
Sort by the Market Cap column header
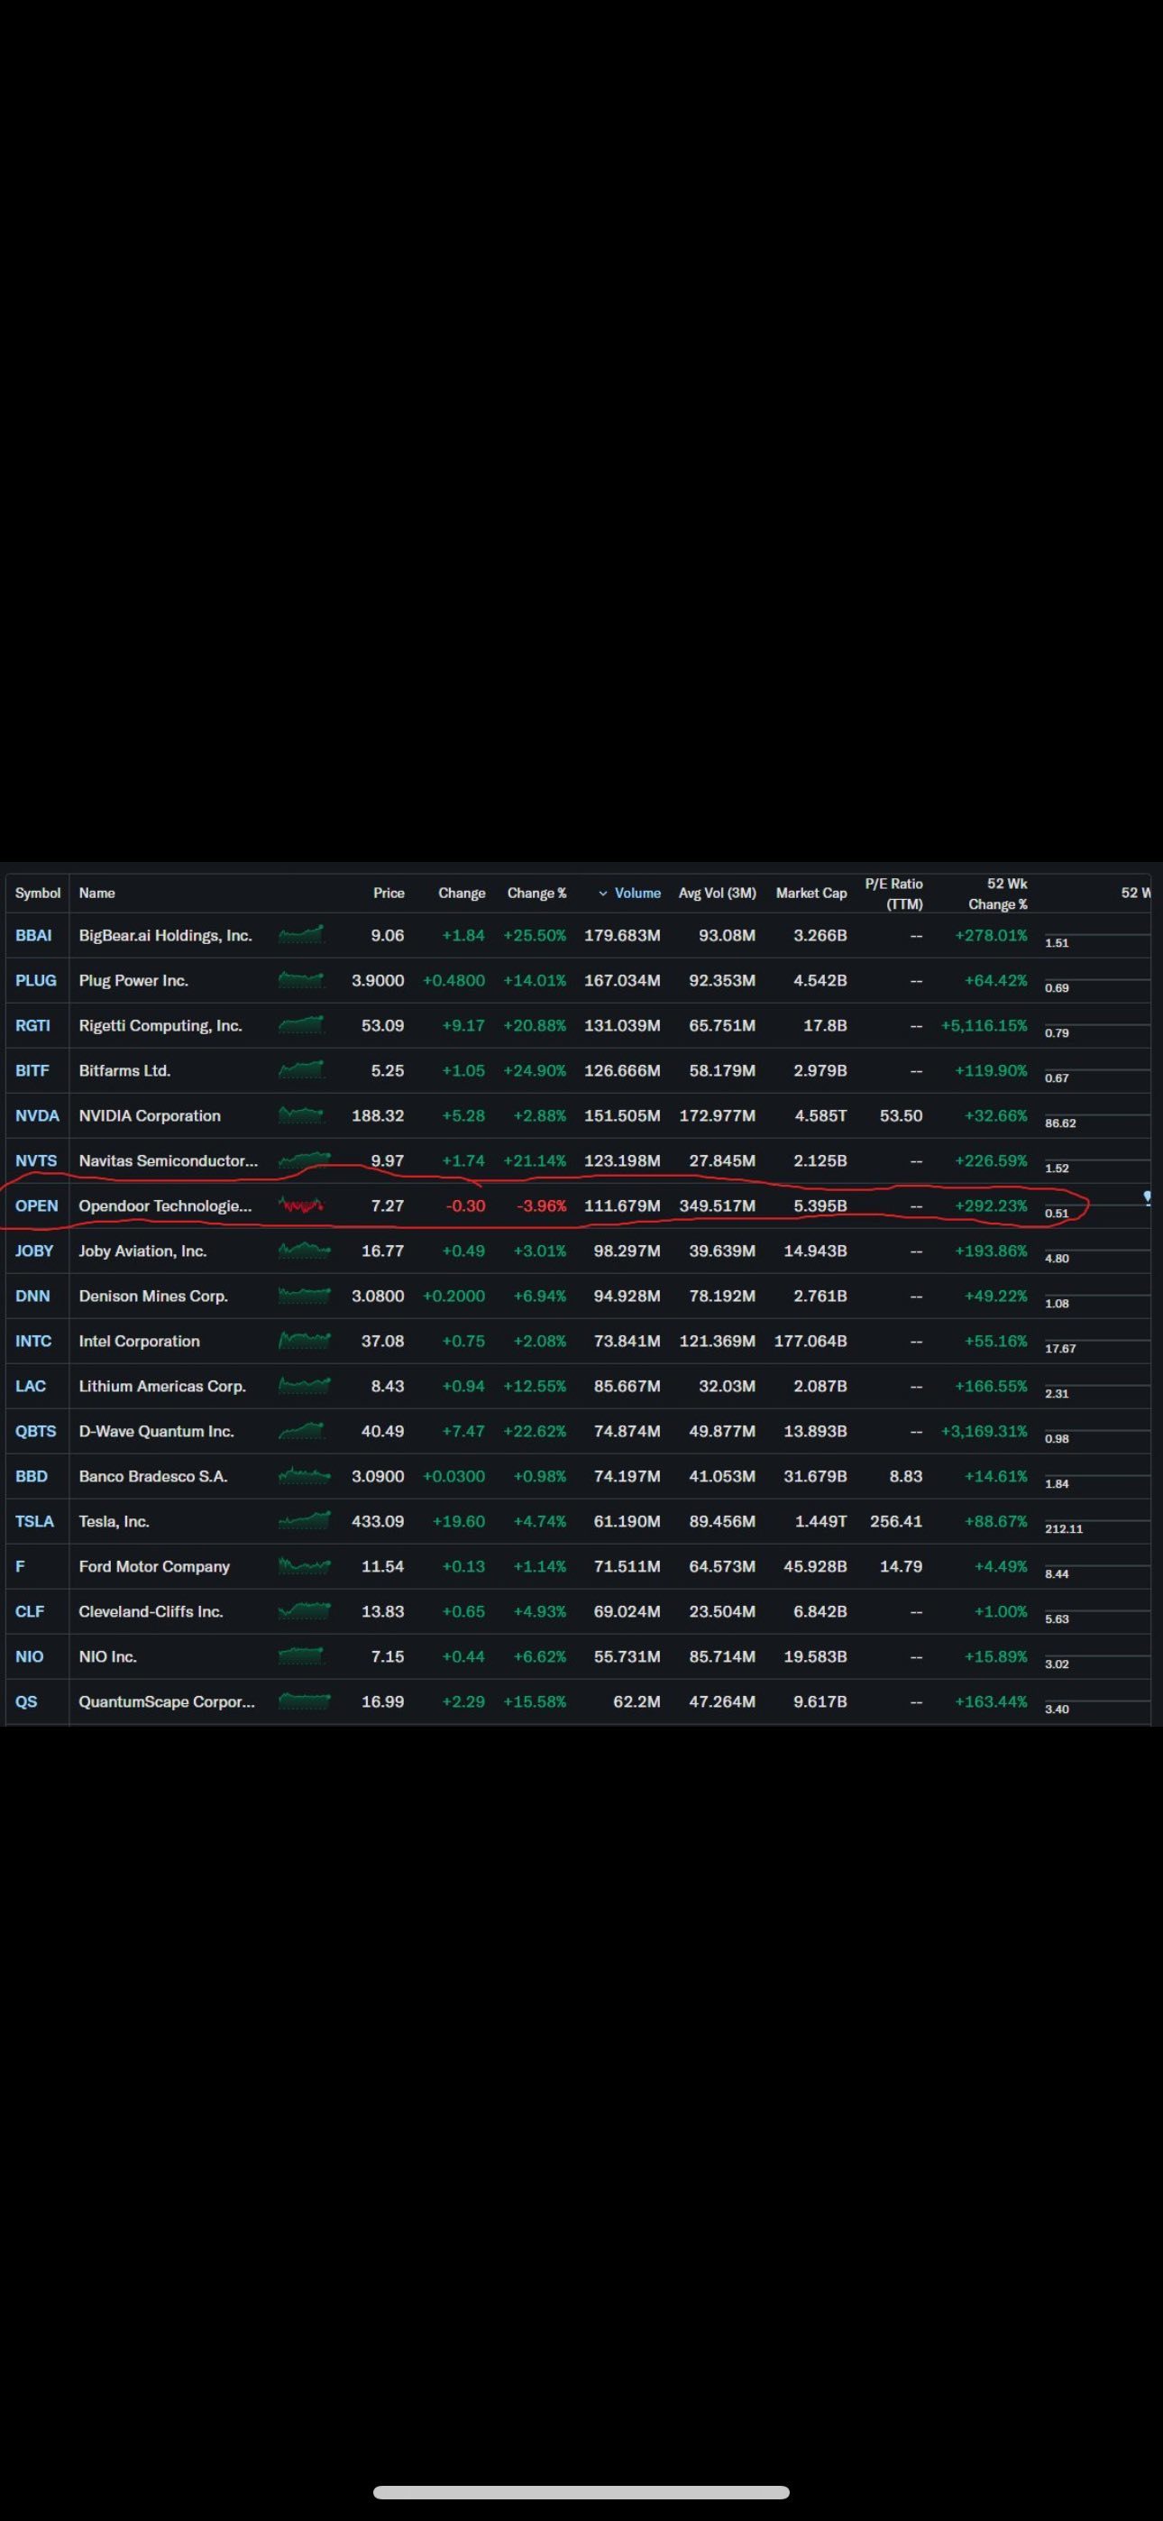click(810, 894)
